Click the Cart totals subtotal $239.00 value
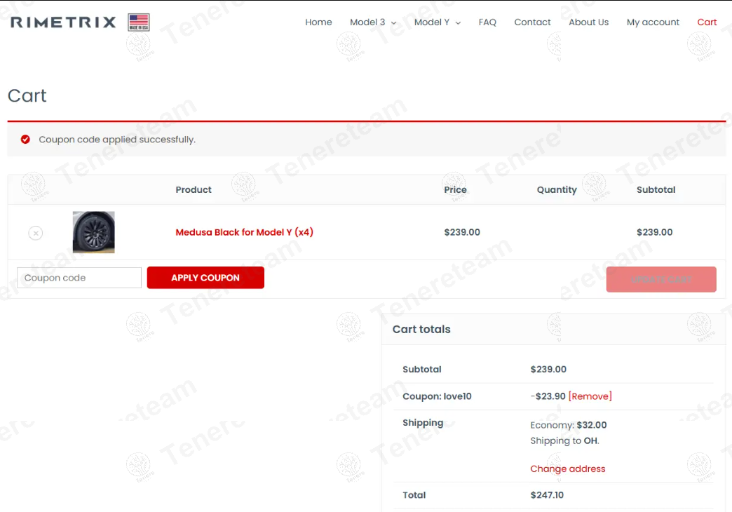Viewport: 732px width, 512px height. pyautogui.click(x=548, y=369)
